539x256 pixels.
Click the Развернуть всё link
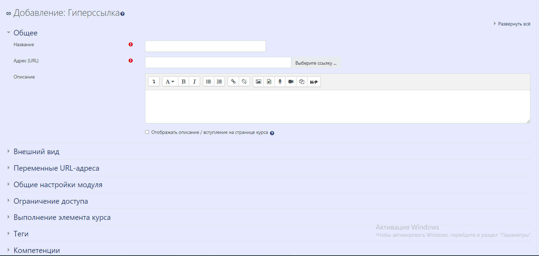(x=514, y=24)
